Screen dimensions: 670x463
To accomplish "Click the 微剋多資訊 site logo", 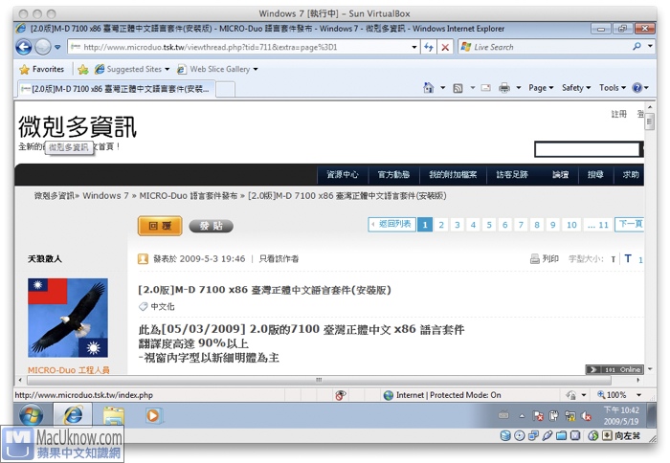I will click(x=78, y=127).
